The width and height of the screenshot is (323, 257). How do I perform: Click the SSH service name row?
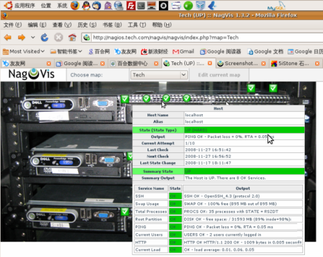151,196
